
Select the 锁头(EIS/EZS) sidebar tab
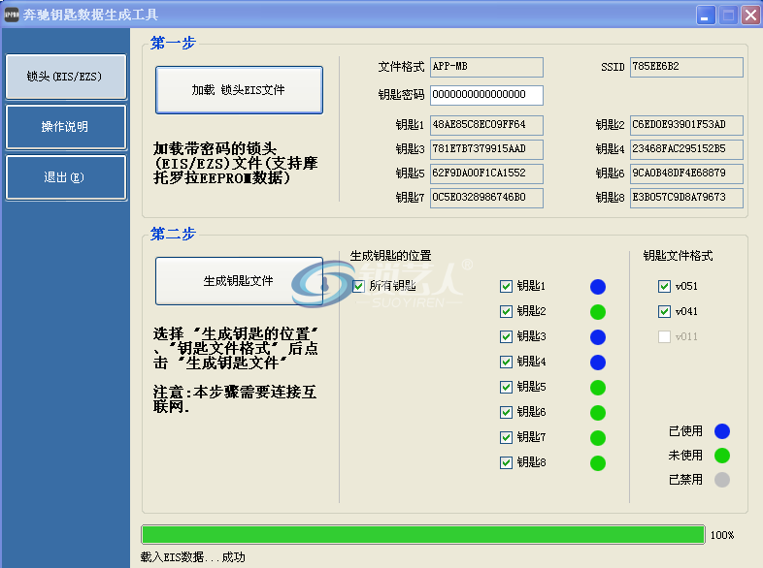[66, 77]
